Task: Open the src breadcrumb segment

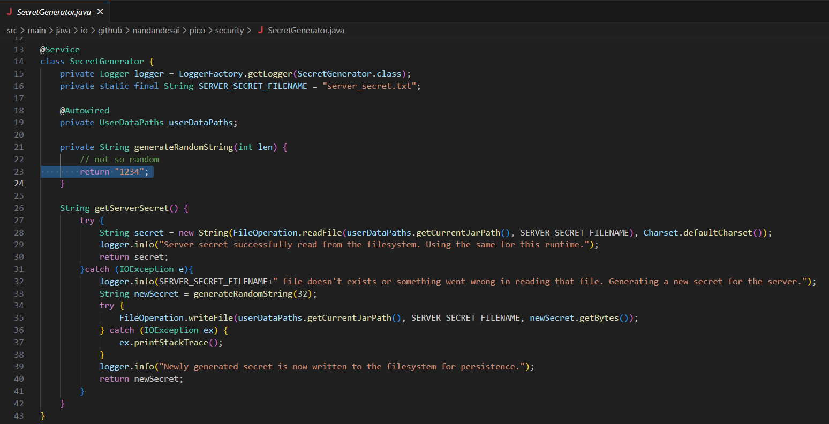Action: click(x=12, y=31)
